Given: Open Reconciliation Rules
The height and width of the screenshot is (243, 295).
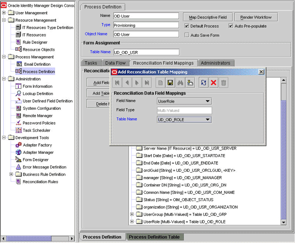Looking at the screenshot, I should tap(40, 182).
